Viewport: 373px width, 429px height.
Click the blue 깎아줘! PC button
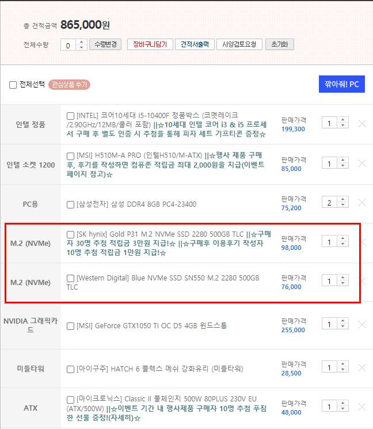341,84
